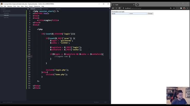Bookmark this page with the star icon
Screen dimensions: 190x106
[174, 8]
